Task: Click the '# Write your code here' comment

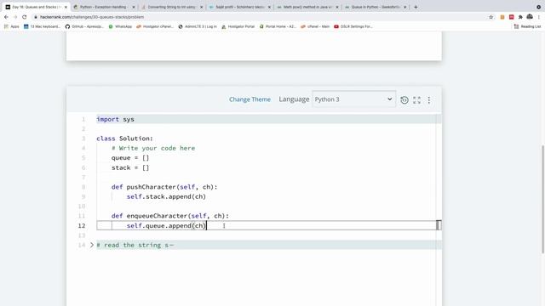Action: pyautogui.click(x=153, y=148)
